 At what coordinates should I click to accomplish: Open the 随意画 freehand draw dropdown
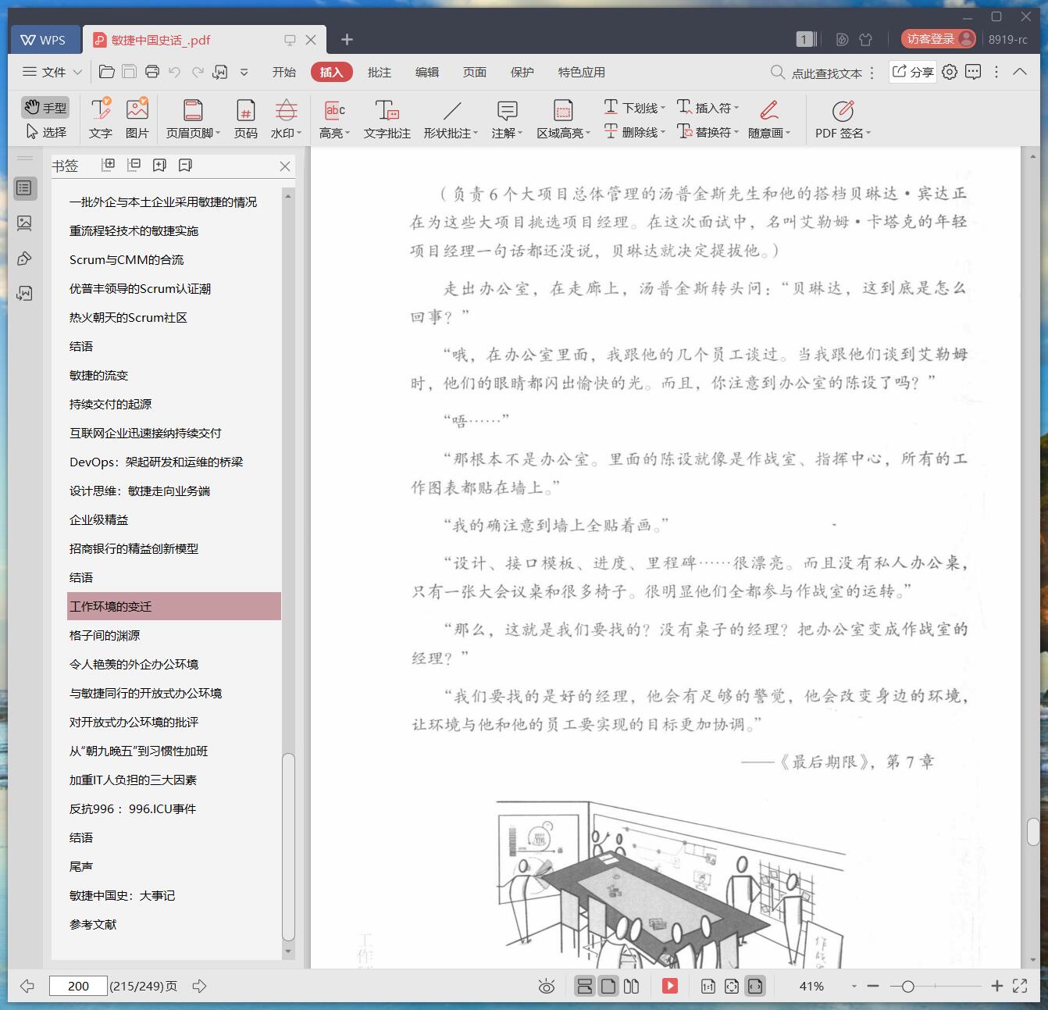point(769,119)
